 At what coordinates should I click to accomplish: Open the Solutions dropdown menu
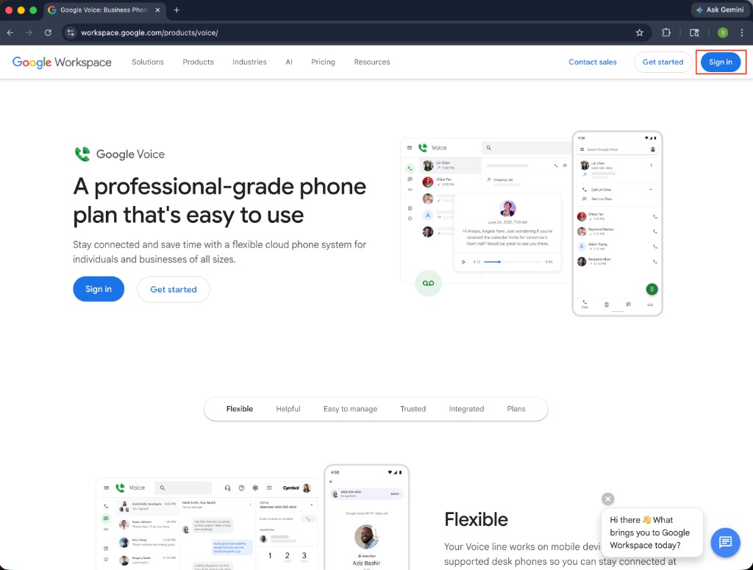[x=148, y=63]
